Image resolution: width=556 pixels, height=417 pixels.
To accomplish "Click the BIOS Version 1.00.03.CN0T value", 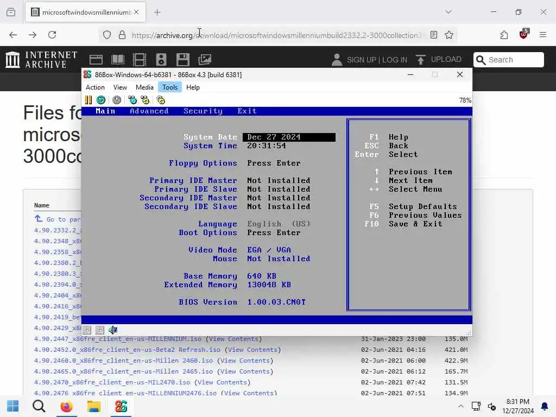I will click(x=276, y=302).
